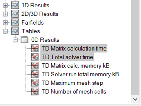Select TD Matrix calc. memory kB item
This screenshot has width=141, height=106.
76,66
